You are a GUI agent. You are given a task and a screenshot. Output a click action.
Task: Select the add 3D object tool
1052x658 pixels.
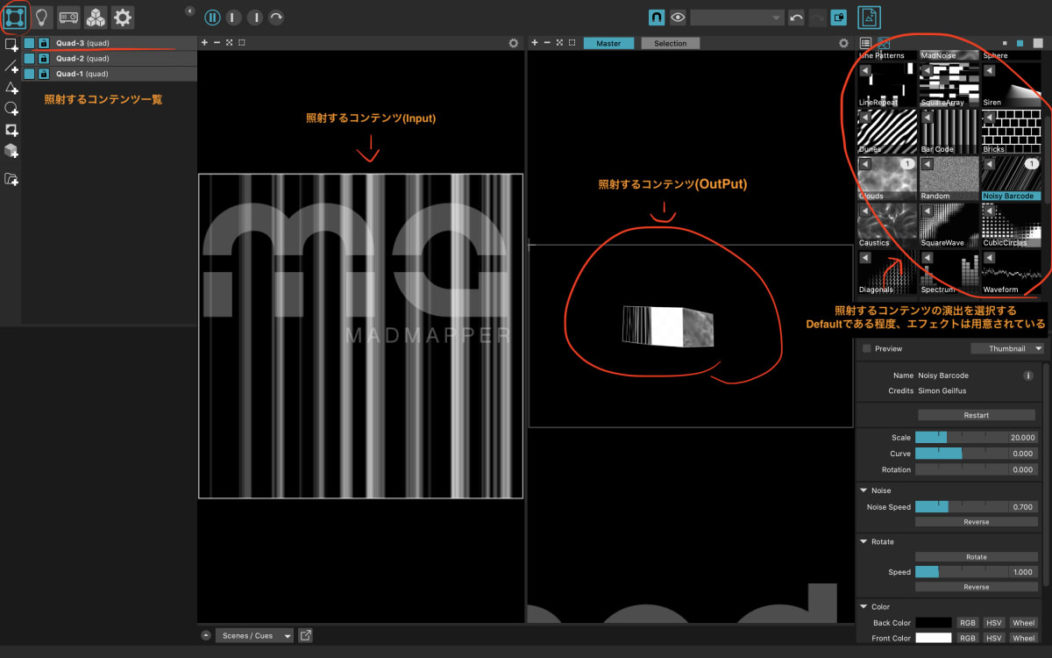pyautogui.click(x=11, y=151)
